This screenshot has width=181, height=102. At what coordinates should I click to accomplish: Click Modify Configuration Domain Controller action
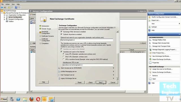pos(165,17)
